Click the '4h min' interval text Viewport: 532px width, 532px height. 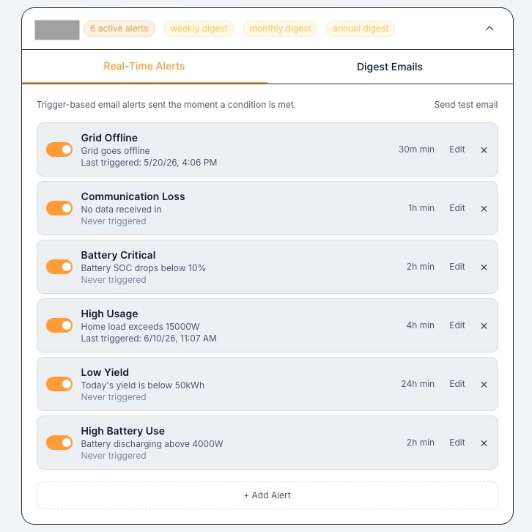click(x=421, y=325)
